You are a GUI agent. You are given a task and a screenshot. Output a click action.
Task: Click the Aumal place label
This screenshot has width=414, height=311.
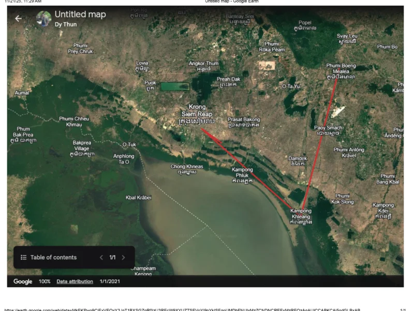point(22,93)
